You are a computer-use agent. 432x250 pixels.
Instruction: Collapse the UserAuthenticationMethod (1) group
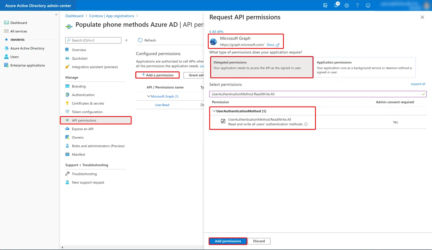coord(214,111)
